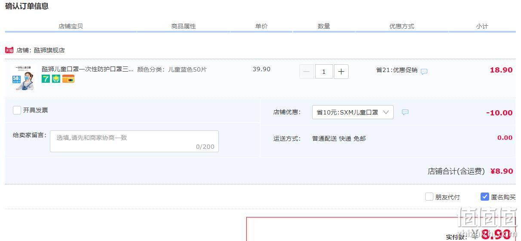
Task: Click the 数量 column header
Action: coord(324,26)
